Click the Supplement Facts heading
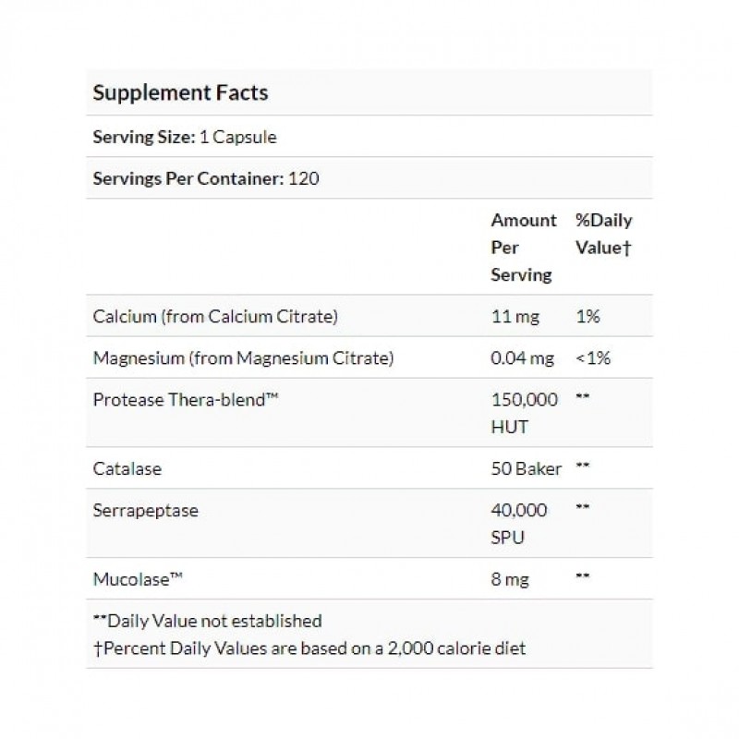Viewport: 739px width, 739px height. [181, 92]
